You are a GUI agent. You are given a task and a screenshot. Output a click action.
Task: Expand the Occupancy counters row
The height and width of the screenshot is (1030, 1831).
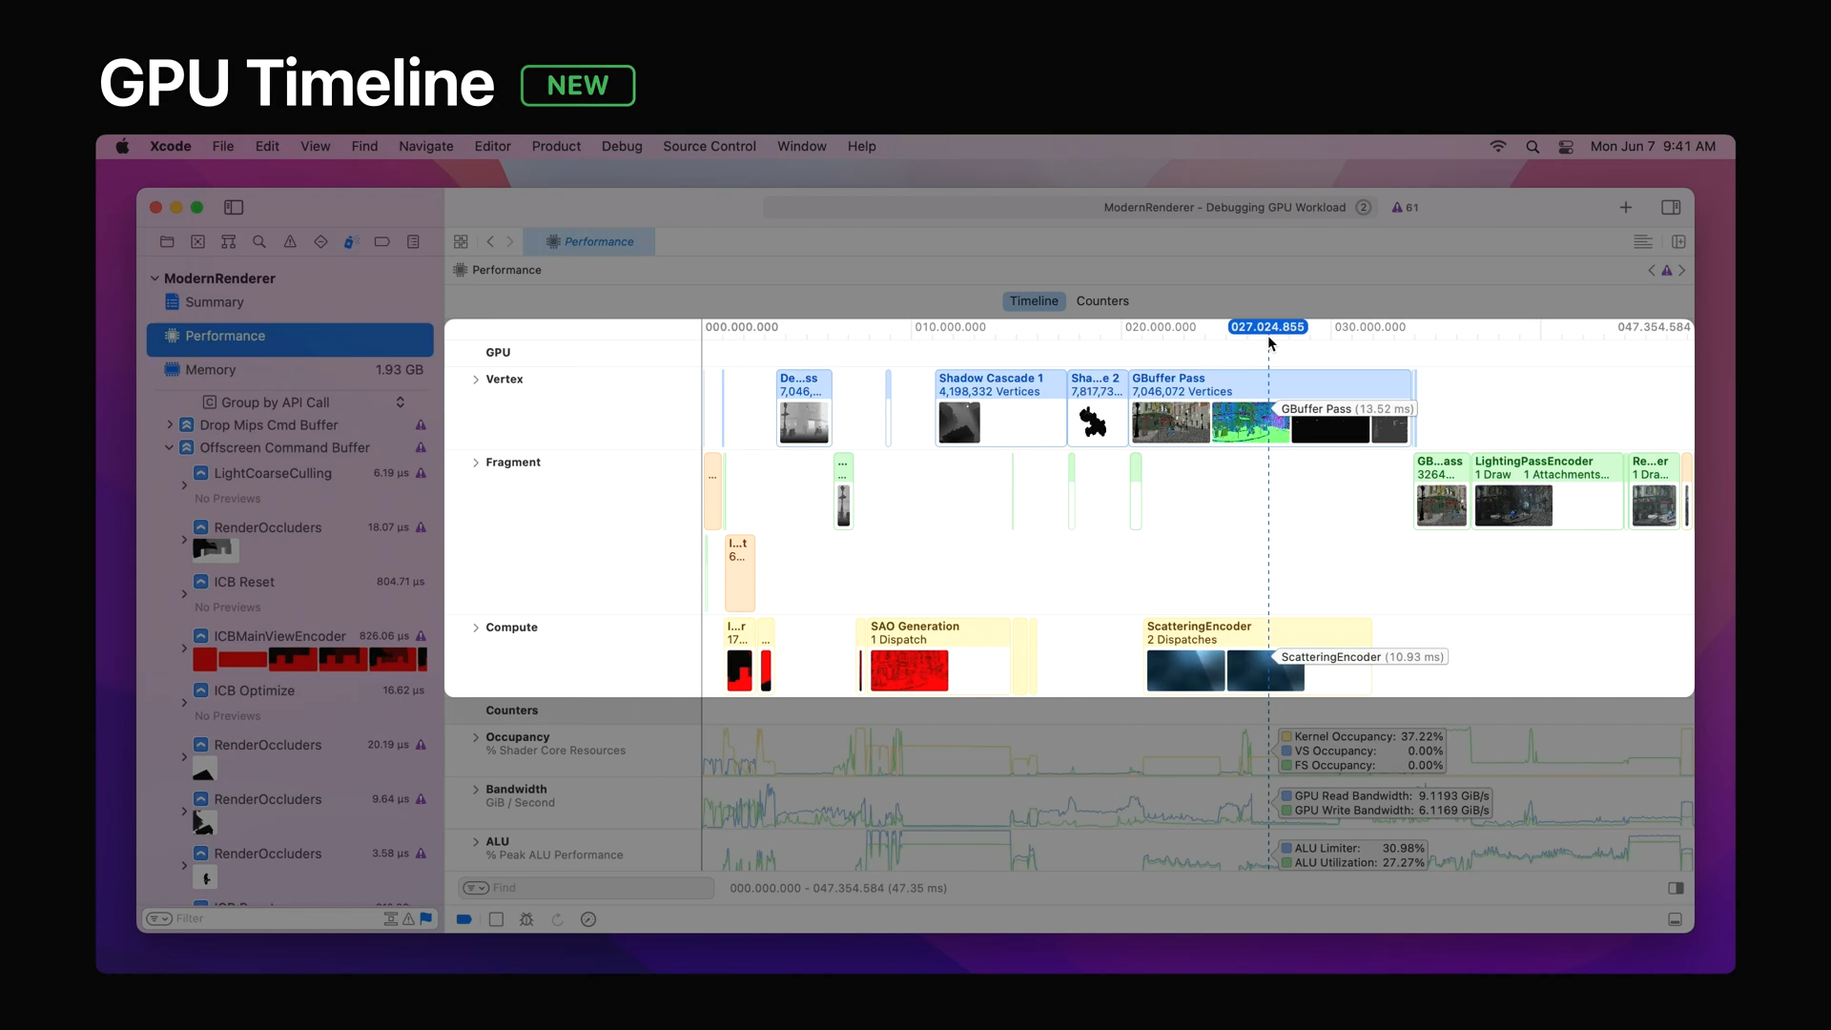(x=476, y=737)
